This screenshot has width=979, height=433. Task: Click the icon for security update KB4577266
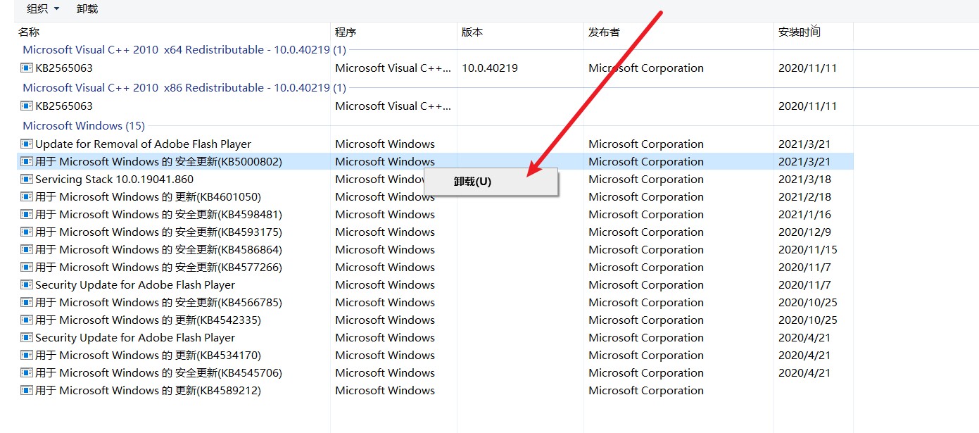(x=27, y=268)
